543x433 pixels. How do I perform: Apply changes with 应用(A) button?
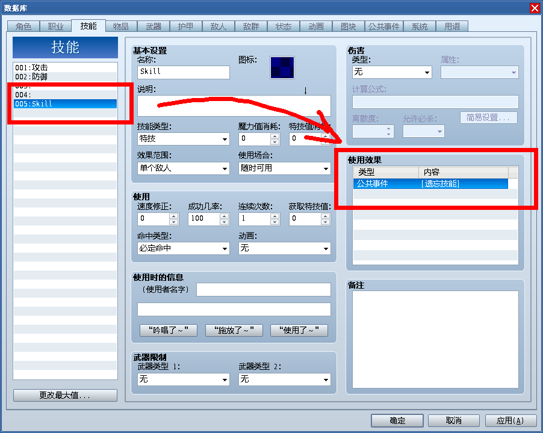510,420
